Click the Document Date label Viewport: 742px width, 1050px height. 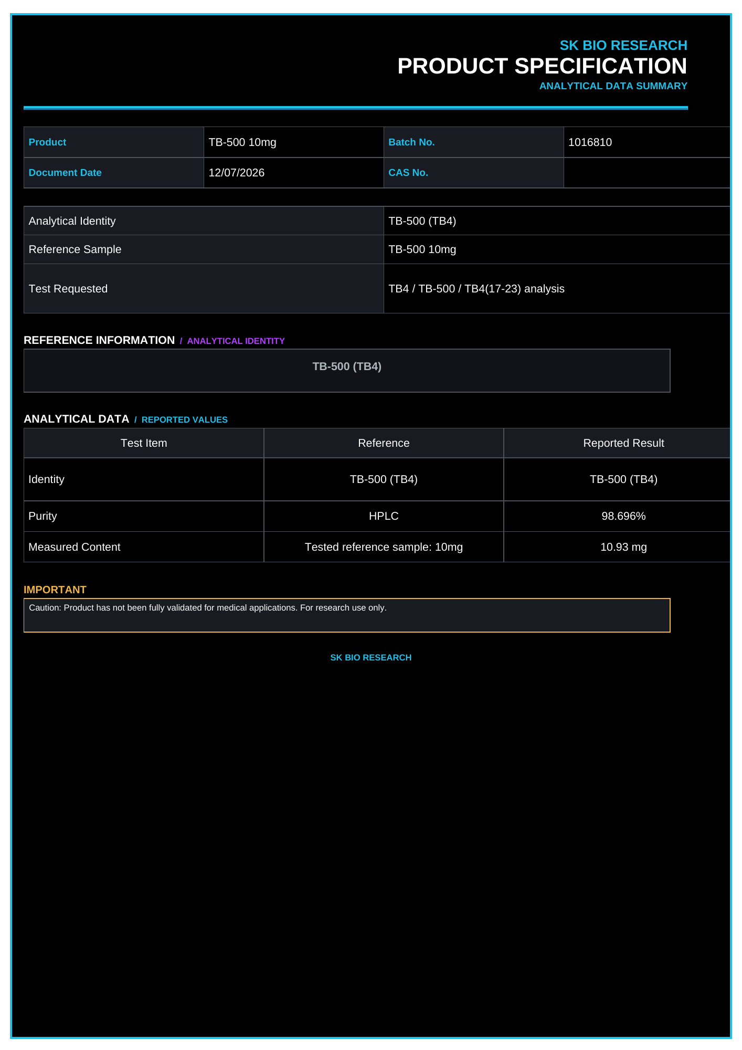[x=65, y=173]
